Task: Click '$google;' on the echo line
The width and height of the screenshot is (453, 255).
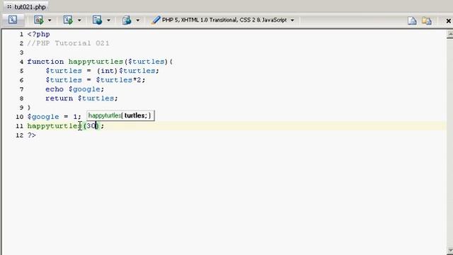Action: [86, 89]
